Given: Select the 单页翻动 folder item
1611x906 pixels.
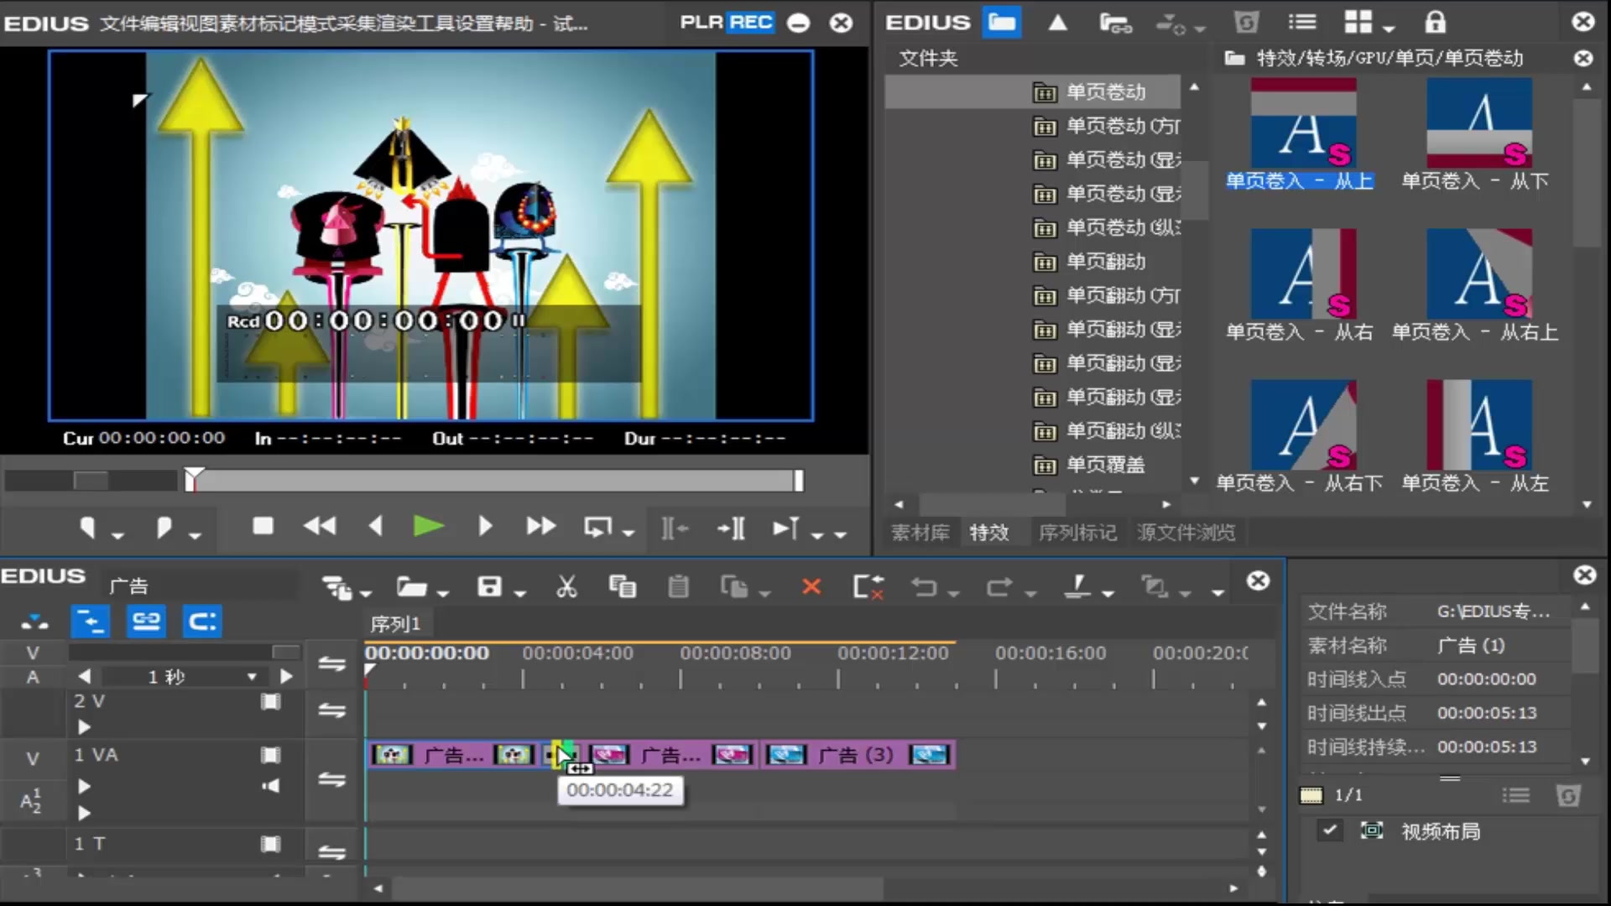Looking at the screenshot, I should click(x=1105, y=262).
